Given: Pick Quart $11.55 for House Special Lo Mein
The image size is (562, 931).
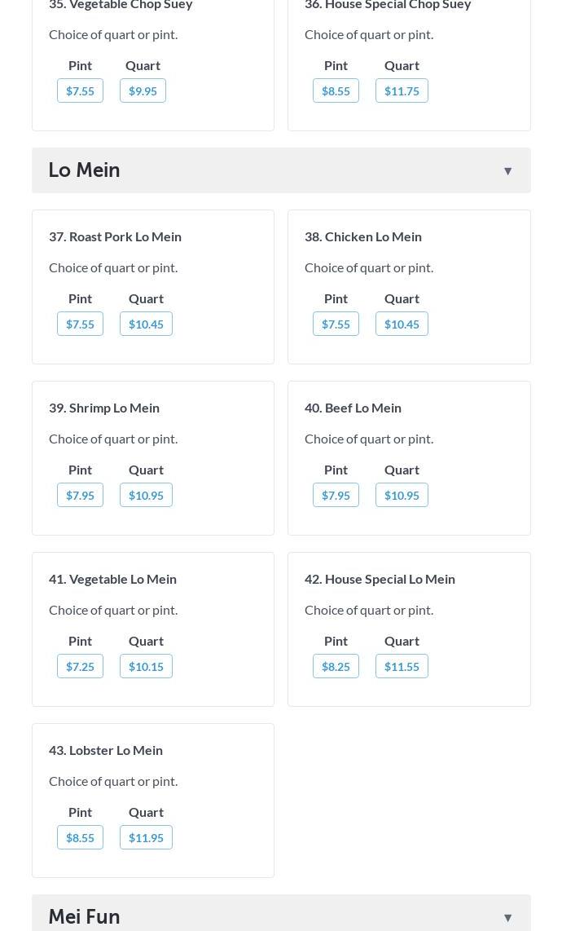Looking at the screenshot, I should click(402, 666).
